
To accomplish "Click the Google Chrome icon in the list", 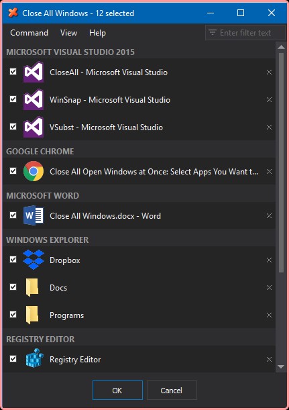I will pos(33,171).
